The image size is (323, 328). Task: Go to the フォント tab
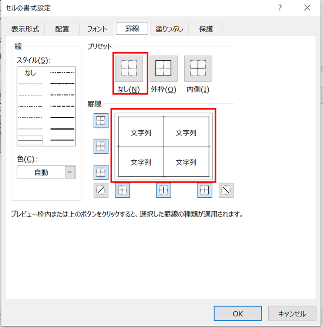click(97, 29)
